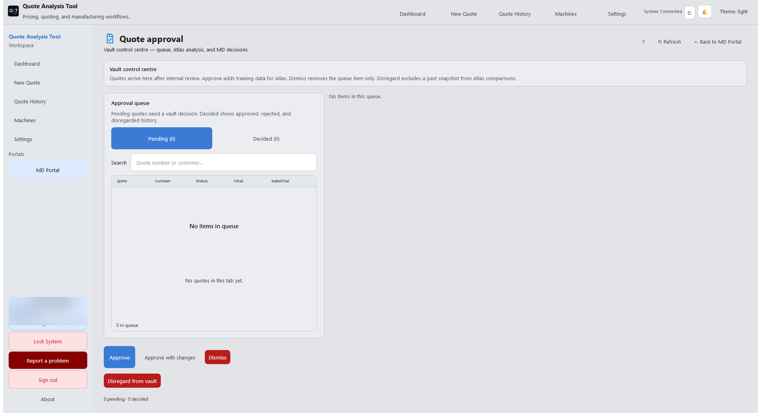The image size is (761, 416).
Task: Select Dashboard in the sidebar
Action: point(48,64)
